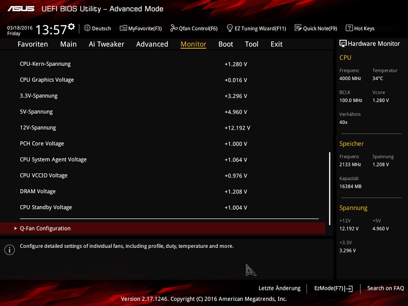
Task: Click the EZ Tuning Wizard bulb icon
Action: pyautogui.click(x=230, y=28)
